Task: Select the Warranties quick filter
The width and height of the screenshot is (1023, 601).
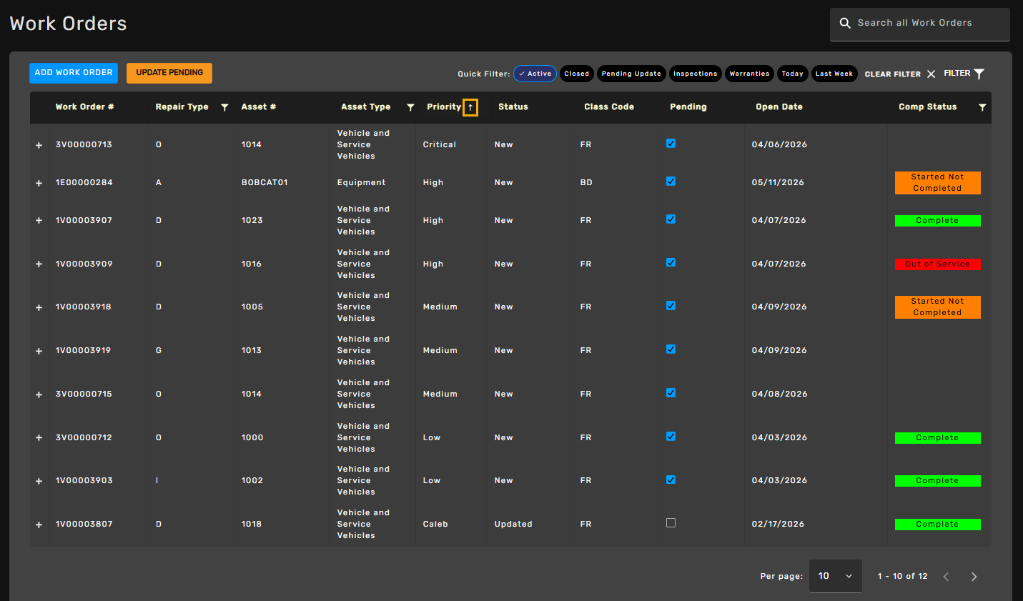Action: [749, 74]
